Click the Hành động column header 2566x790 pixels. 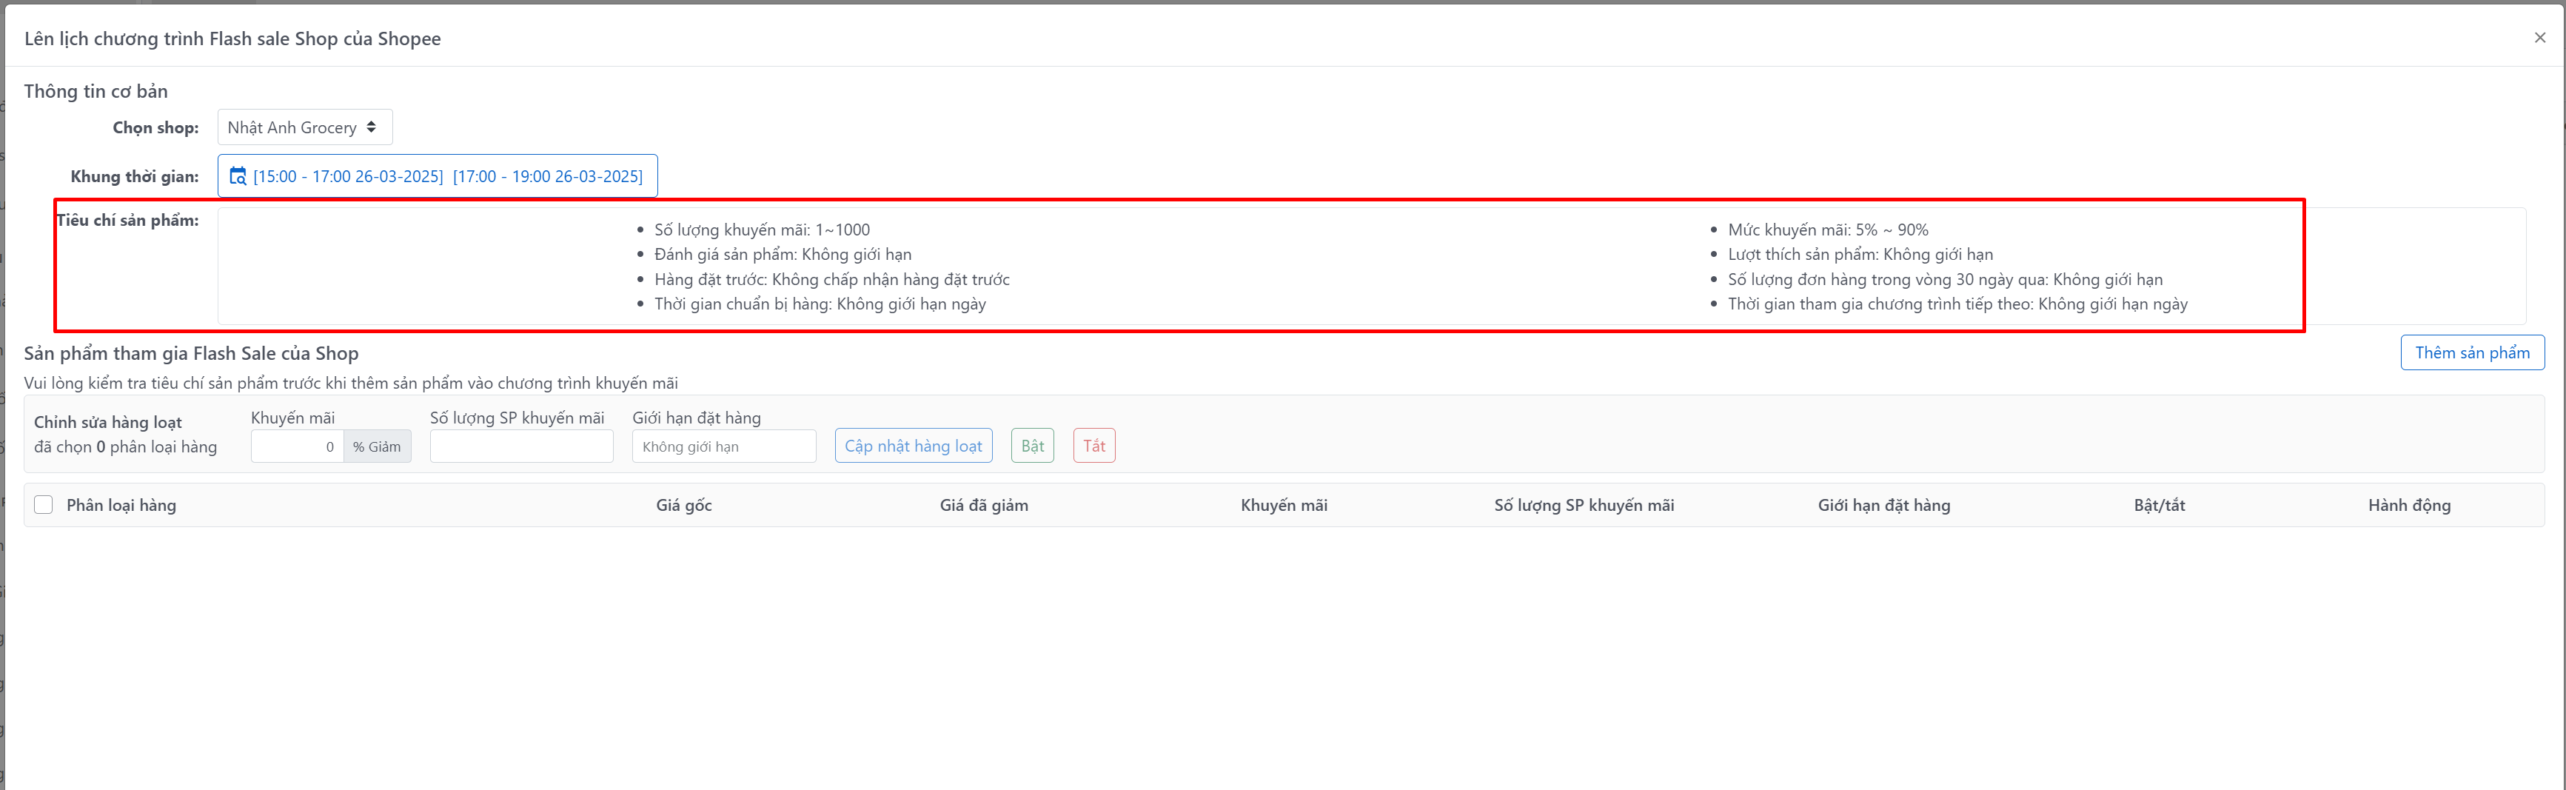[x=2408, y=505]
